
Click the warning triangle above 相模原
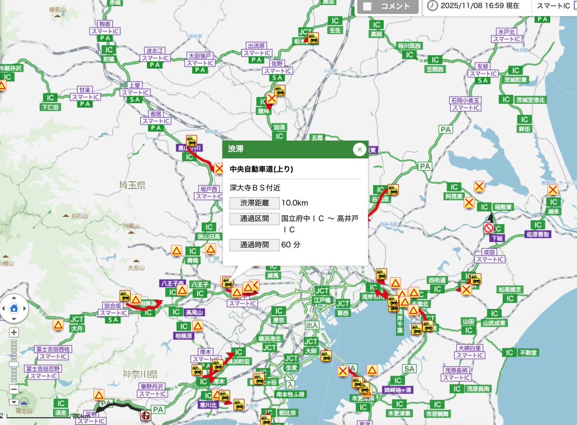coord(198,326)
